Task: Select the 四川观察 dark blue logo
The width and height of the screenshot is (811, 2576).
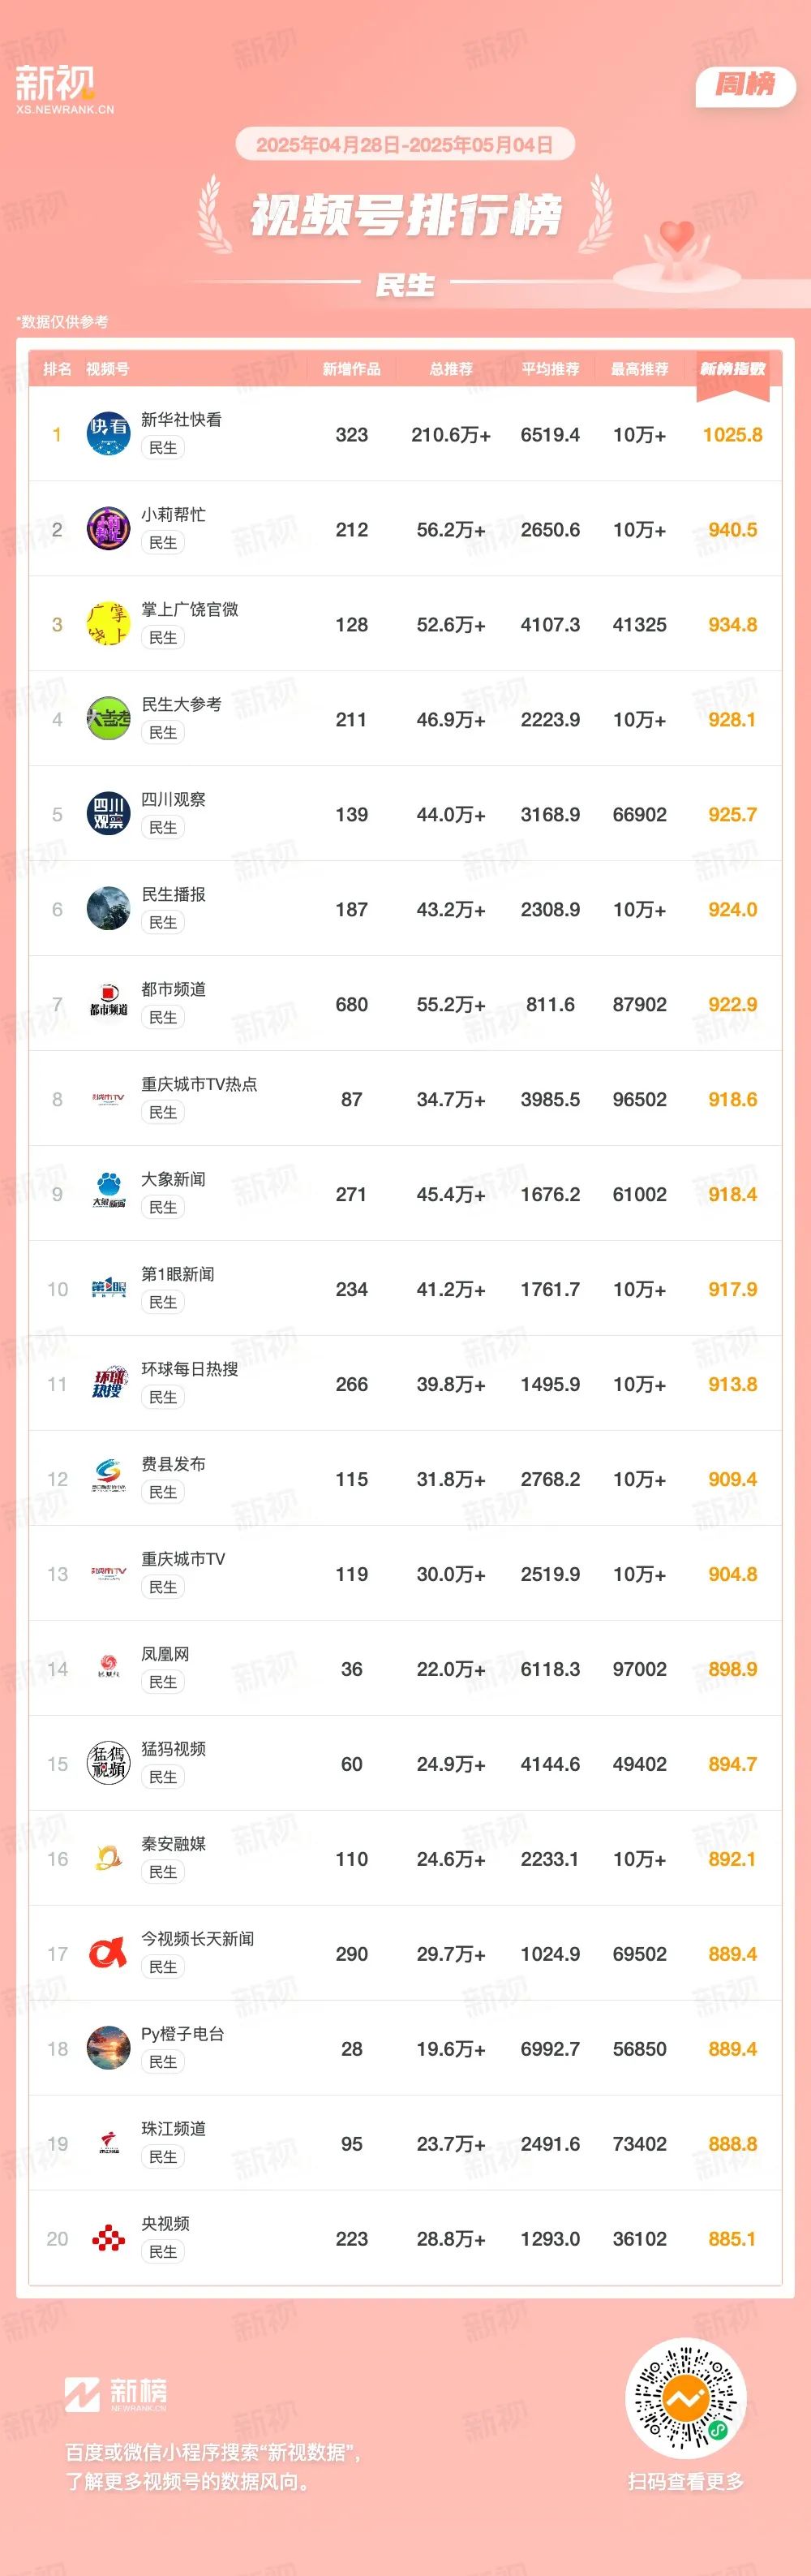Action: tap(108, 814)
